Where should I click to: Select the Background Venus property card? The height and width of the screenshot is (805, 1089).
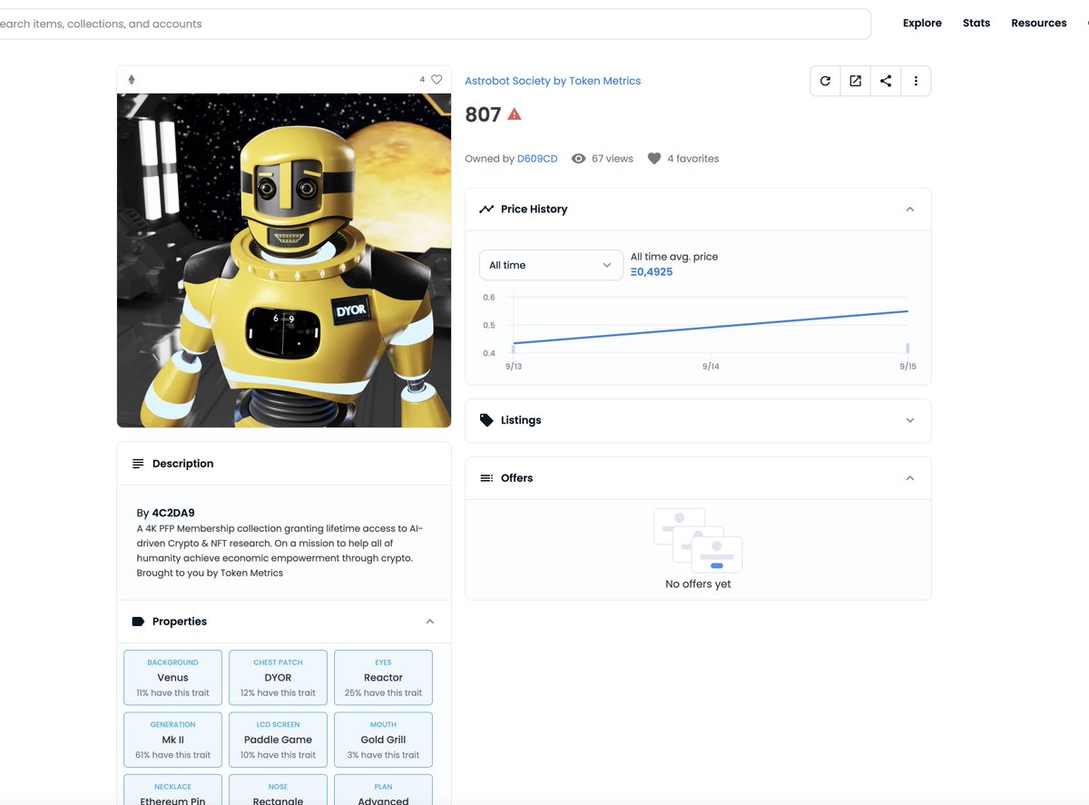pos(172,677)
